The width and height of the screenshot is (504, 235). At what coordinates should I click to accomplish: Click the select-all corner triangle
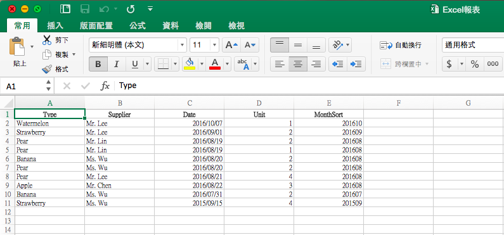(x=8, y=103)
